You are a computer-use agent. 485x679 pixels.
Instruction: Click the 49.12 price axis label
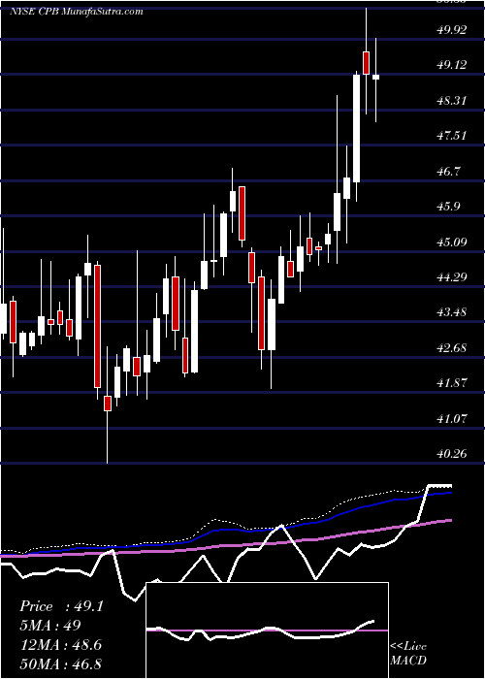(x=452, y=65)
